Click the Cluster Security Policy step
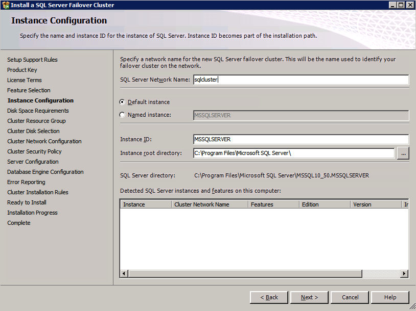 (x=34, y=151)
